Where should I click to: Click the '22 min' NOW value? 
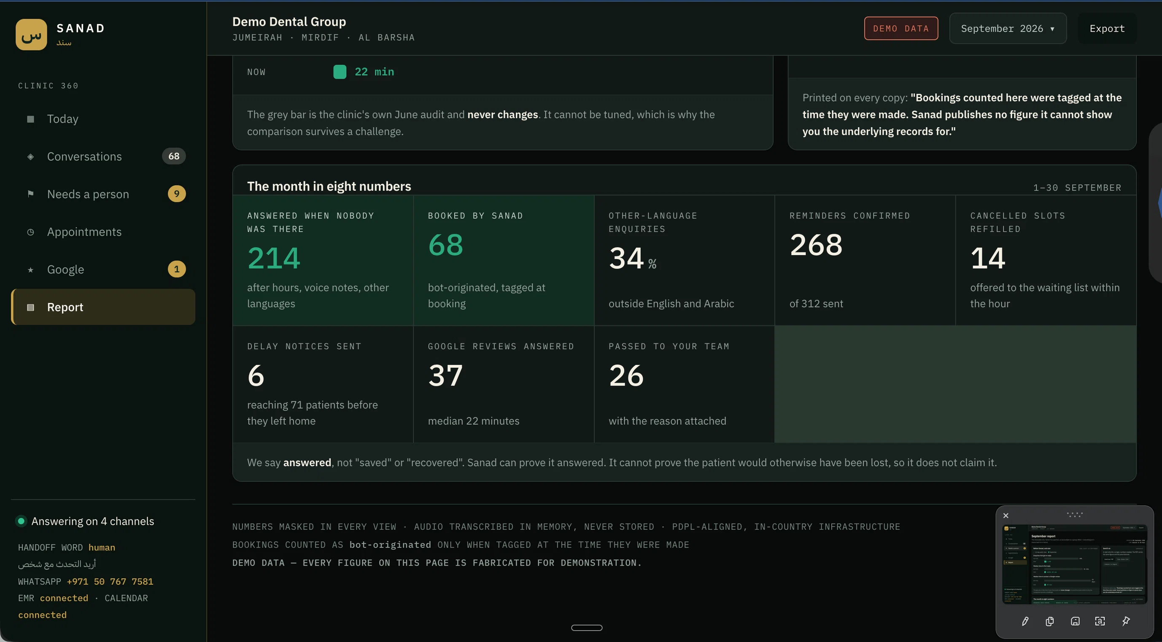click(375, 72)
